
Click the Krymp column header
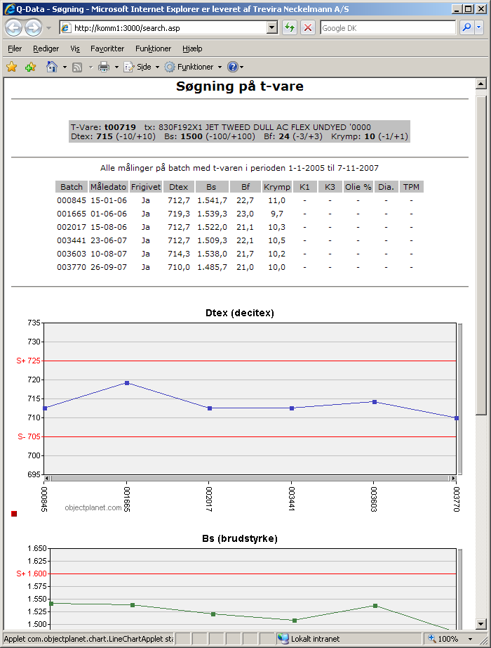(277, 187)
